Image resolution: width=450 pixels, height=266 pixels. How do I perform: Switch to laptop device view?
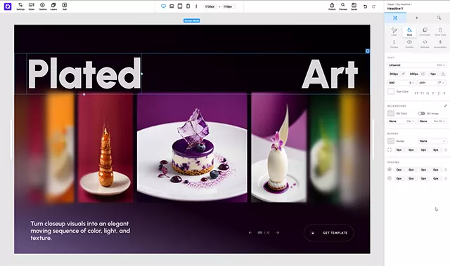172,6
